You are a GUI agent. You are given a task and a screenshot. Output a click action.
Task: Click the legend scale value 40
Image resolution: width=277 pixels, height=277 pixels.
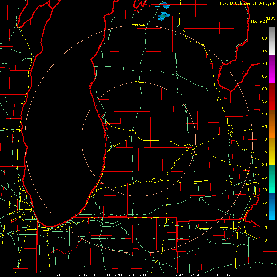264,139
